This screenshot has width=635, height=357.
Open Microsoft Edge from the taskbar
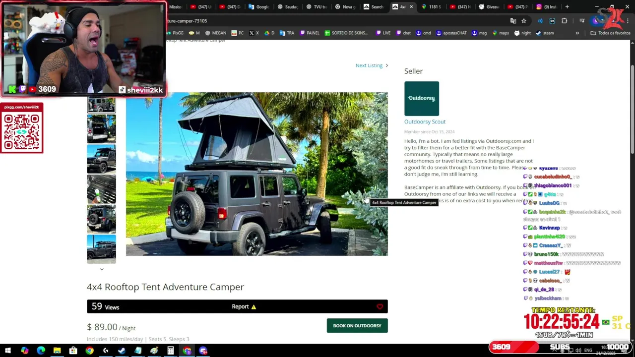41,351
